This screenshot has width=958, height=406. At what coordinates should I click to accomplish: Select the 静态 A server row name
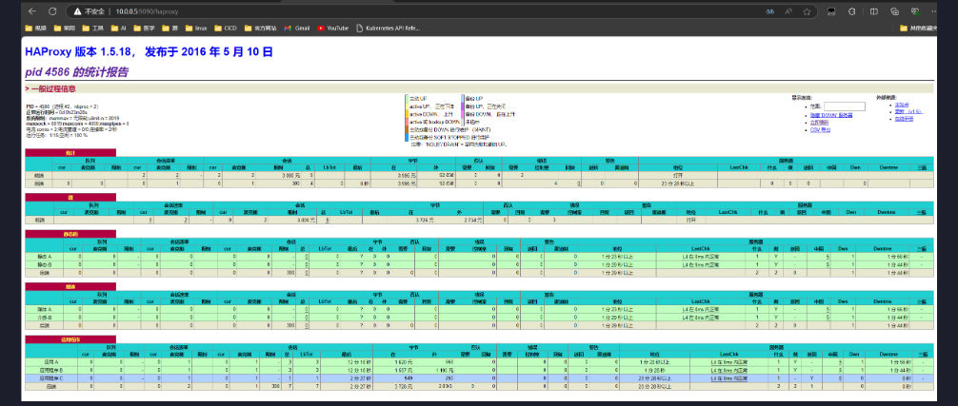point(45,257)
